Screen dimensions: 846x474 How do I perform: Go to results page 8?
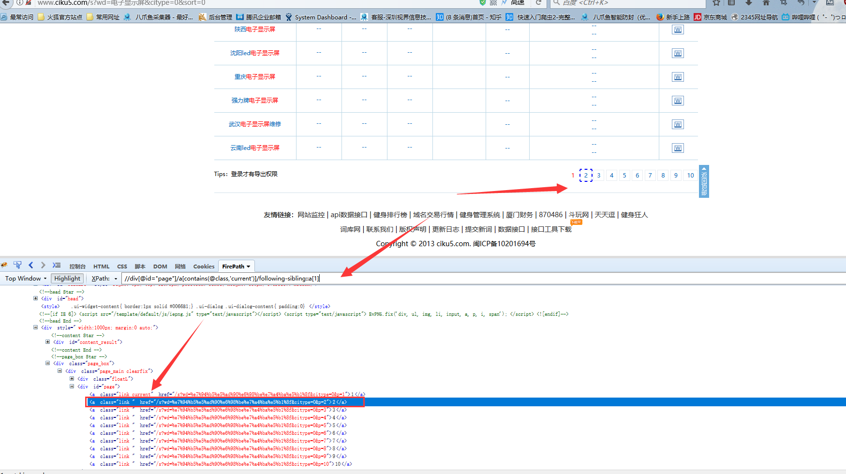(x=663, y=176)
